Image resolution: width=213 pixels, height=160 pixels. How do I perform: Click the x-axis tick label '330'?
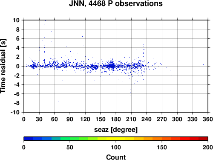pos(193,119)
